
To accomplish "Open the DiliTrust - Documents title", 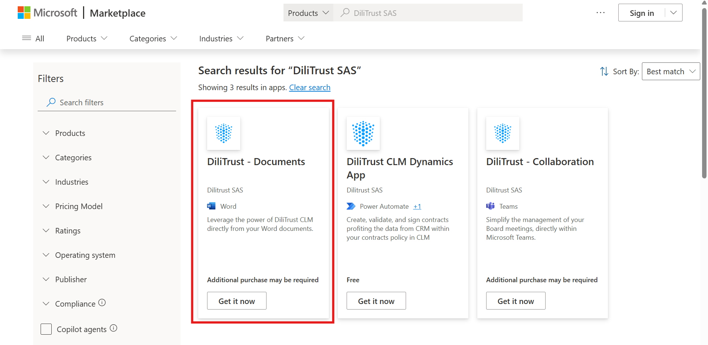I will pos(256,162).
